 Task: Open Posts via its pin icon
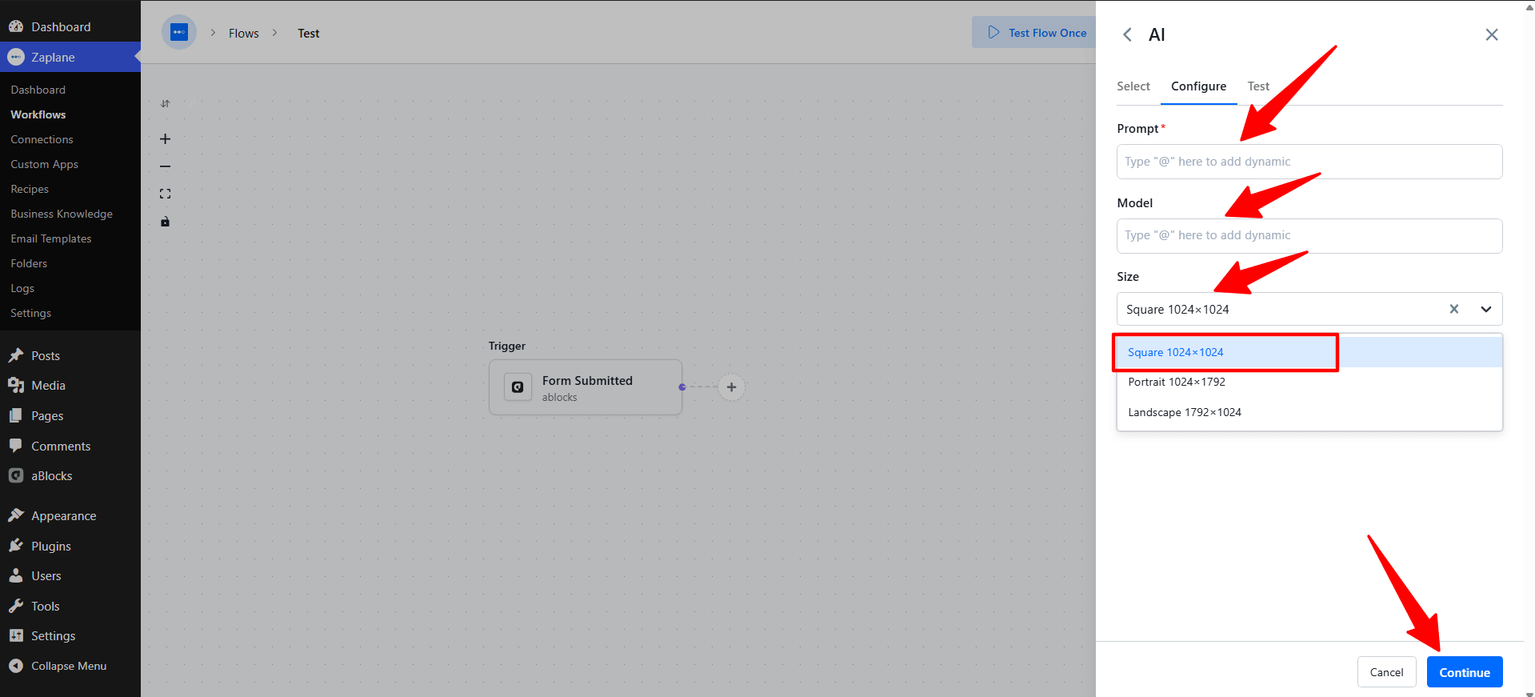click(x=16, y=355)
